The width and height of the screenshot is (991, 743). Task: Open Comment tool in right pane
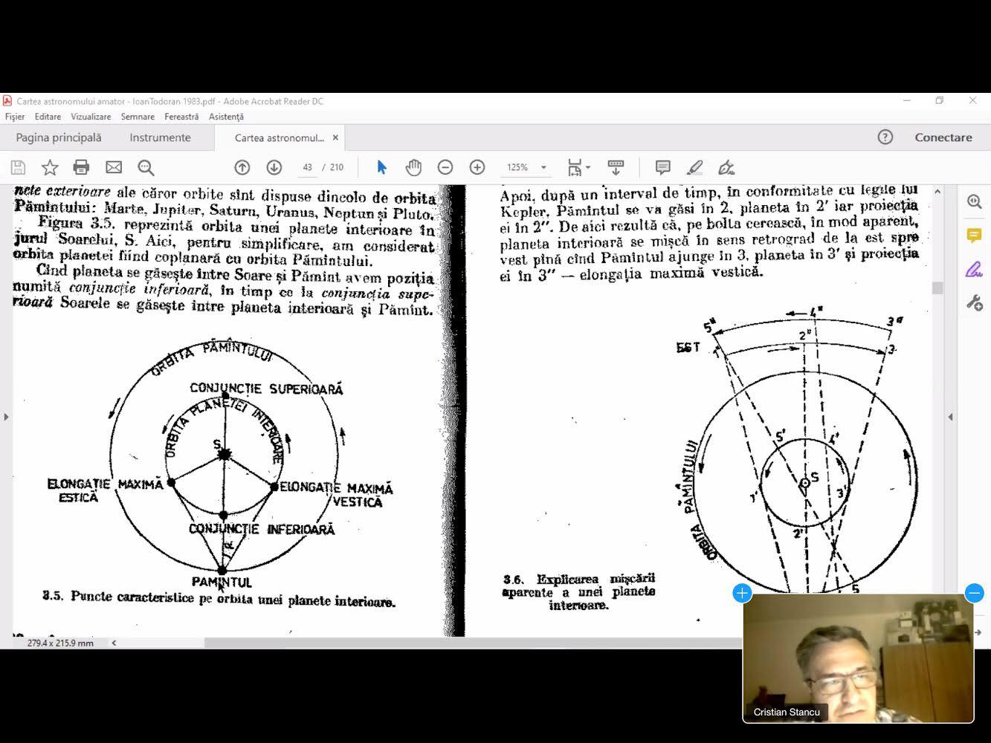coord(974,236)
